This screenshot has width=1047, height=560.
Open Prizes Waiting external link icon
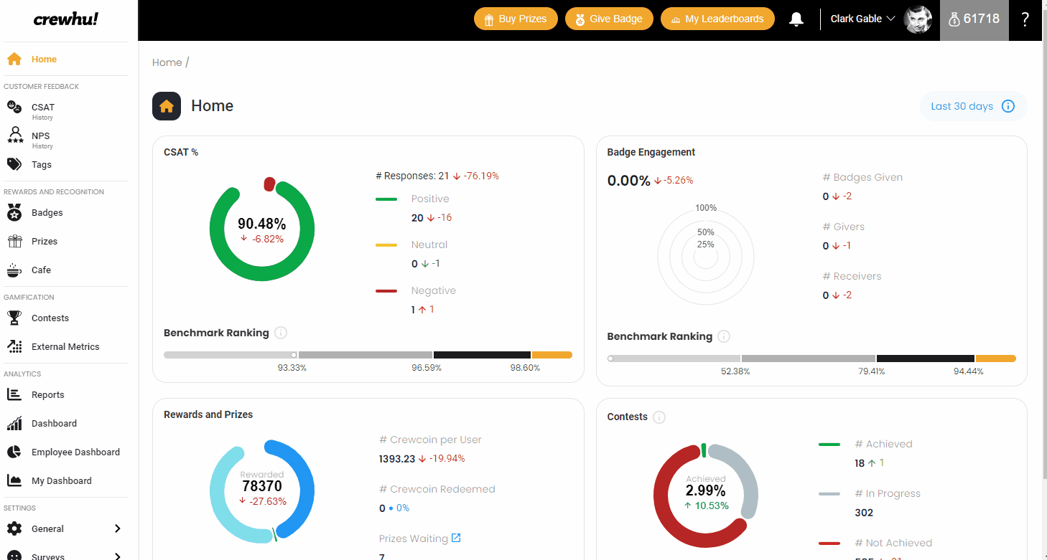click(x=455, y=538)
